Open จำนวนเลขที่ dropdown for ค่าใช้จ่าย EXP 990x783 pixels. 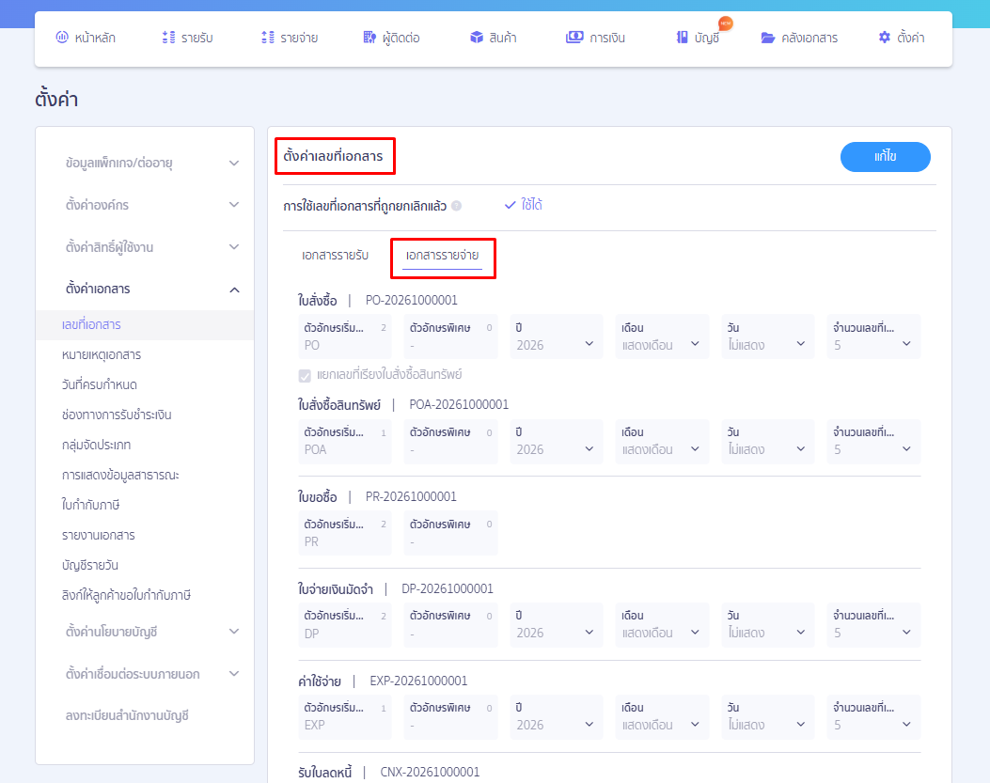tap(873, 716)
